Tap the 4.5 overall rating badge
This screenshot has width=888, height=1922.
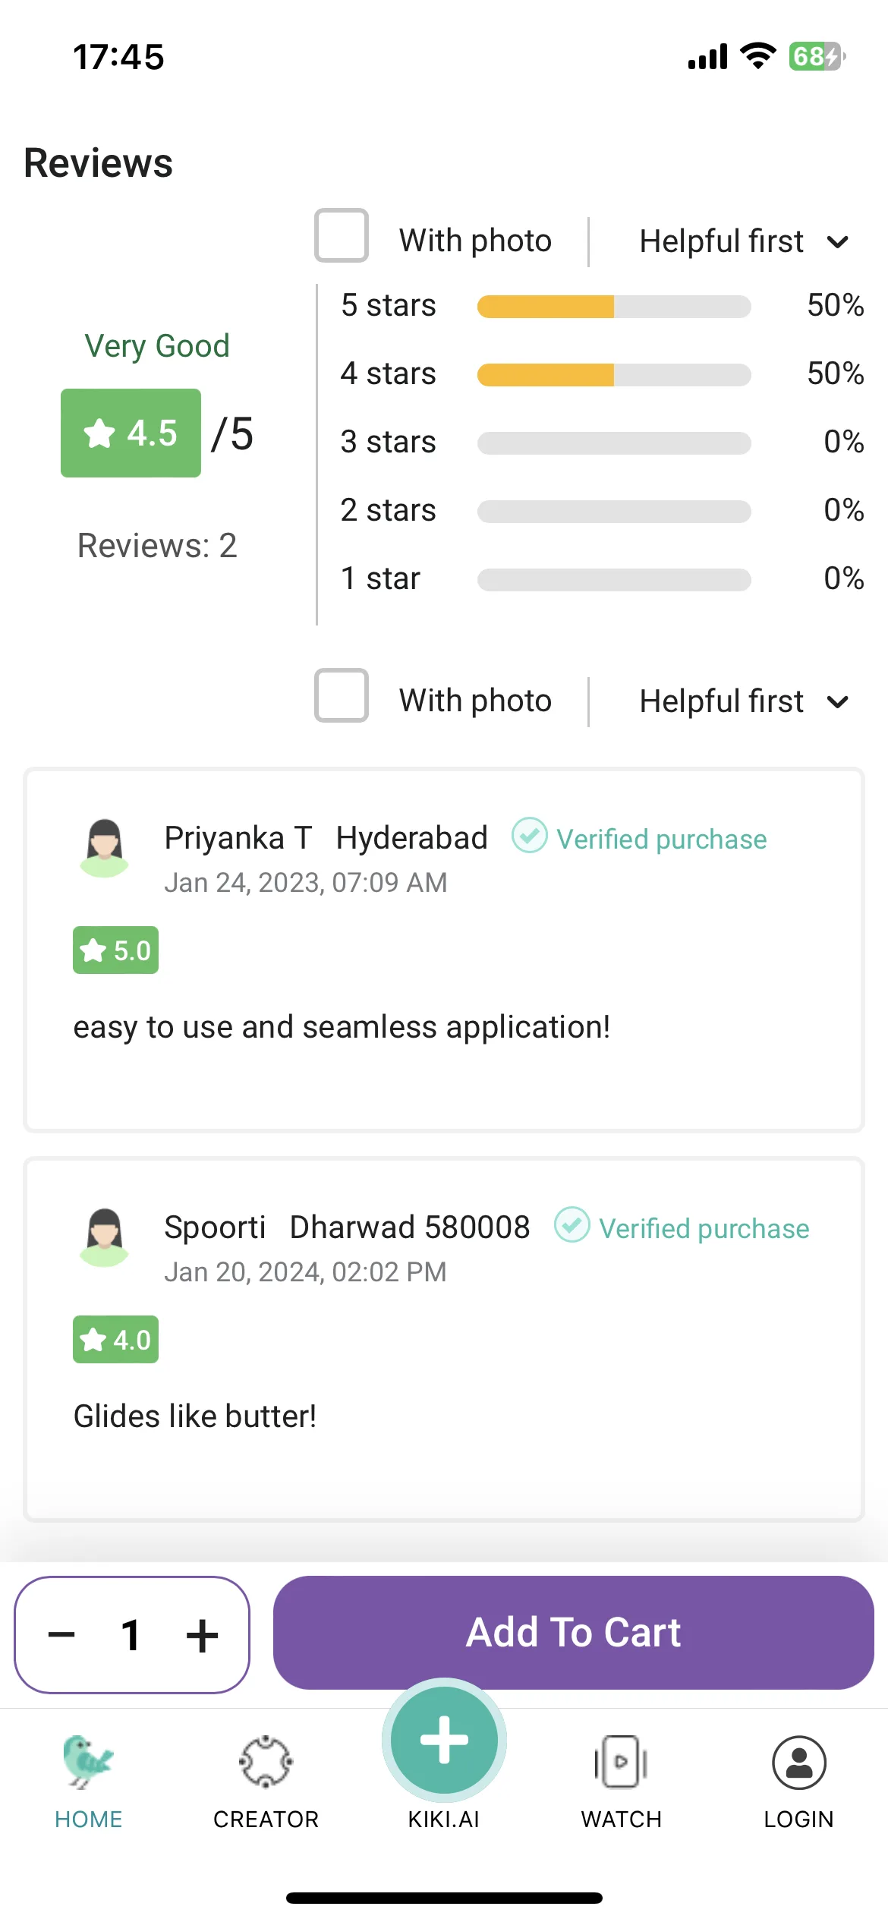pos(131,433)
